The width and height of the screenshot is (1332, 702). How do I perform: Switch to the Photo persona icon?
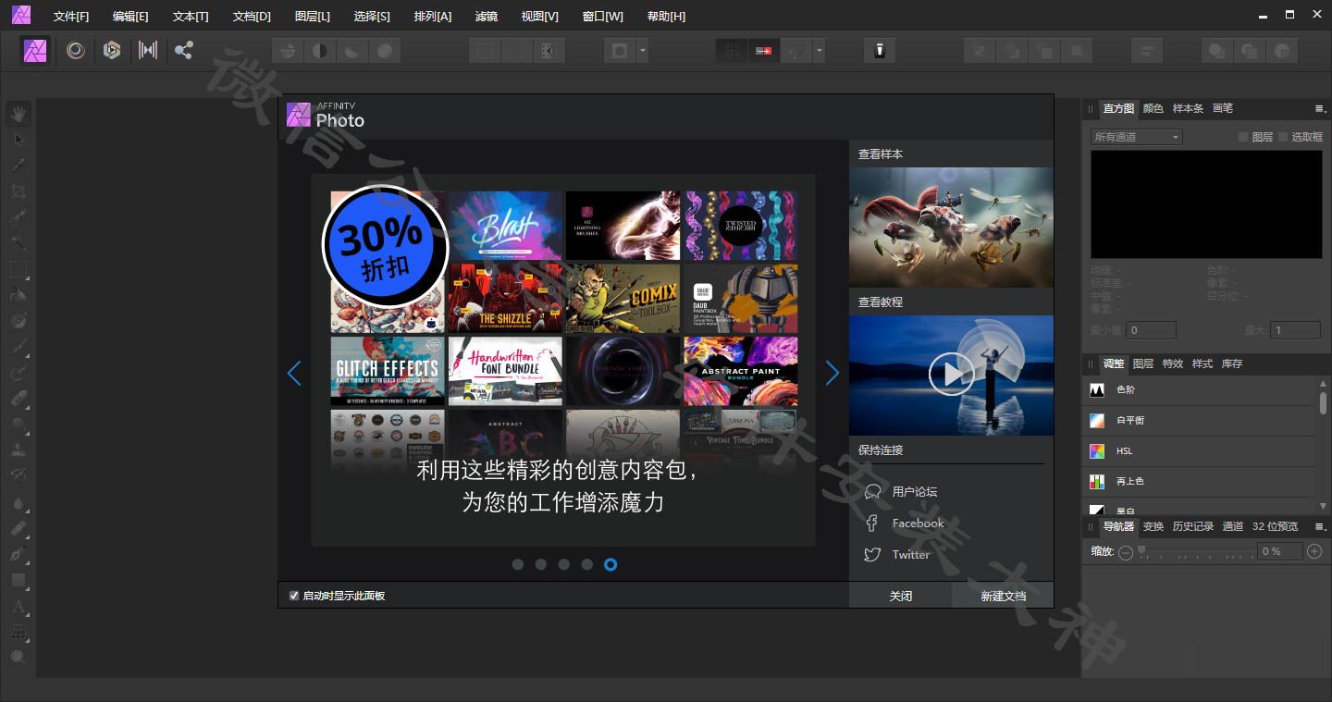(x=36, y=50)
